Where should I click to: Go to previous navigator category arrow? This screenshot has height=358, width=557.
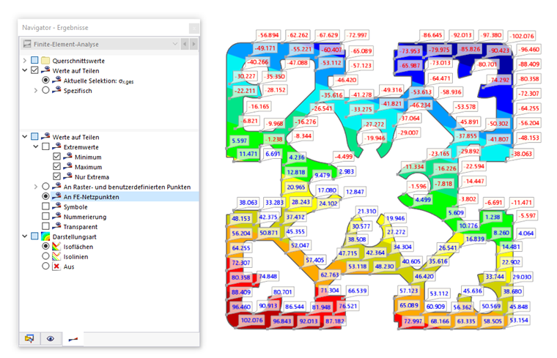185,44
